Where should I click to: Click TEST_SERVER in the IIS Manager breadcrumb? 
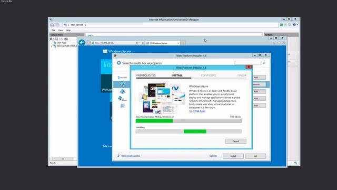click(x=77, y=25)
